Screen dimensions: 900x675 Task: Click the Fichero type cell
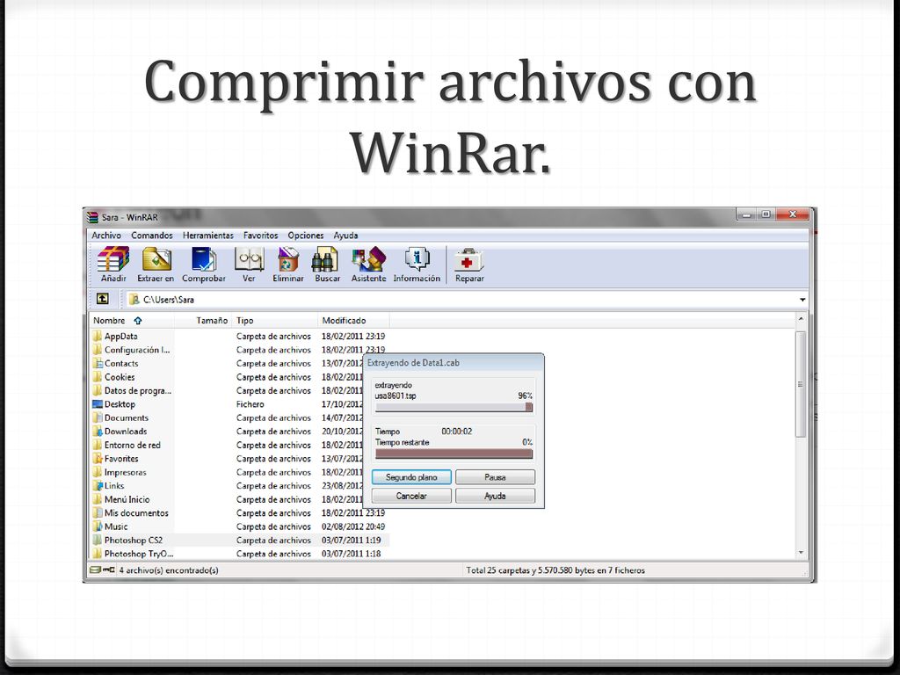[250, 404]
